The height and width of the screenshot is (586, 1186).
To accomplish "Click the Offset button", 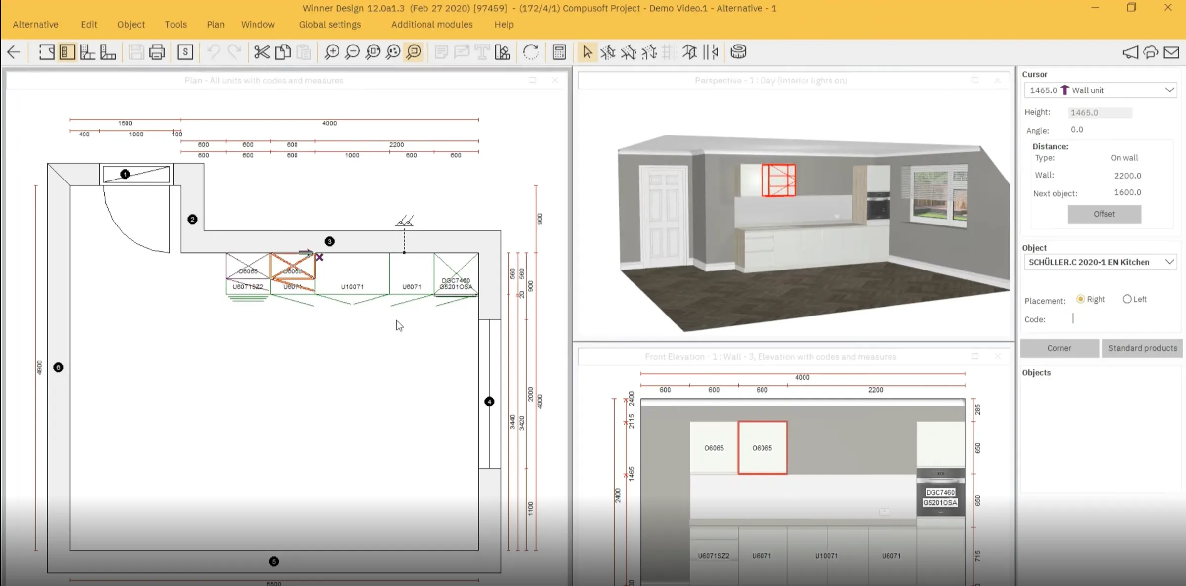I will coord(1104,214).
